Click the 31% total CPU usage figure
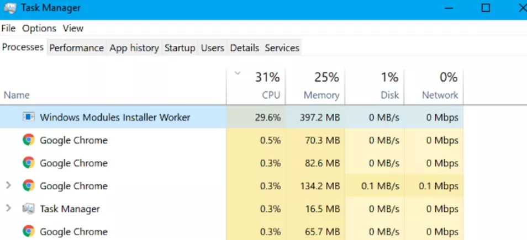527x240 pixels. point(267,78)
